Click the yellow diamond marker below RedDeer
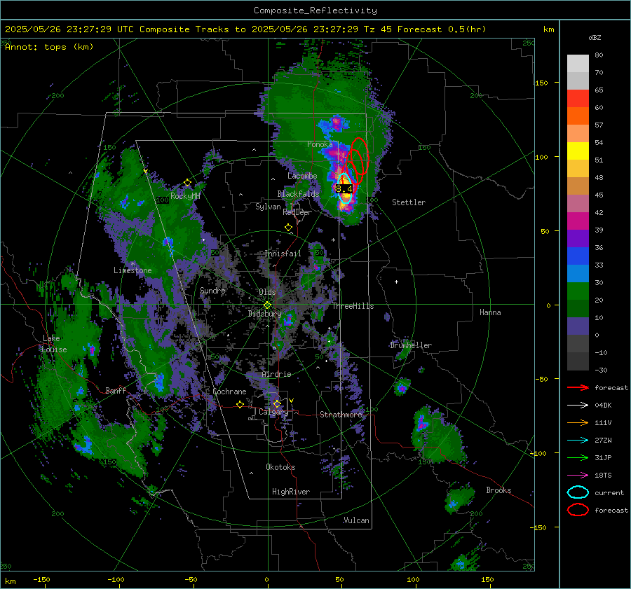Viewport: 631px width, 589px height. 288,228
